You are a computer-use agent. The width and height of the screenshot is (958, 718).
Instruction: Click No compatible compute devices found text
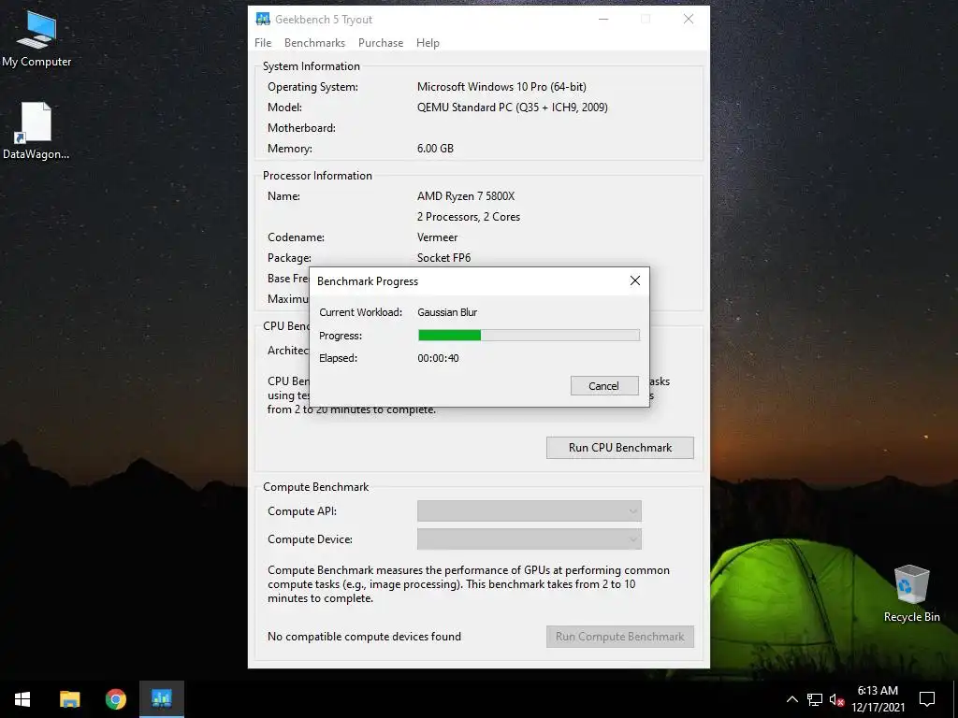point(364,636)
